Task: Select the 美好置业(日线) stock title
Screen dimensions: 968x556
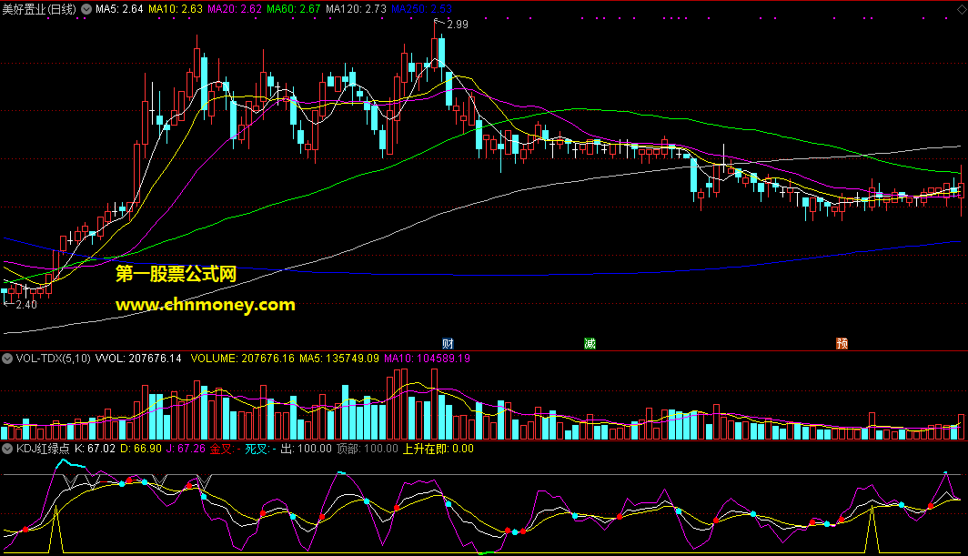Action: [39, 9]
